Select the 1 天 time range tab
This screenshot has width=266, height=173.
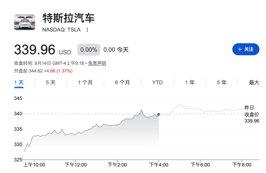point(19,82)
